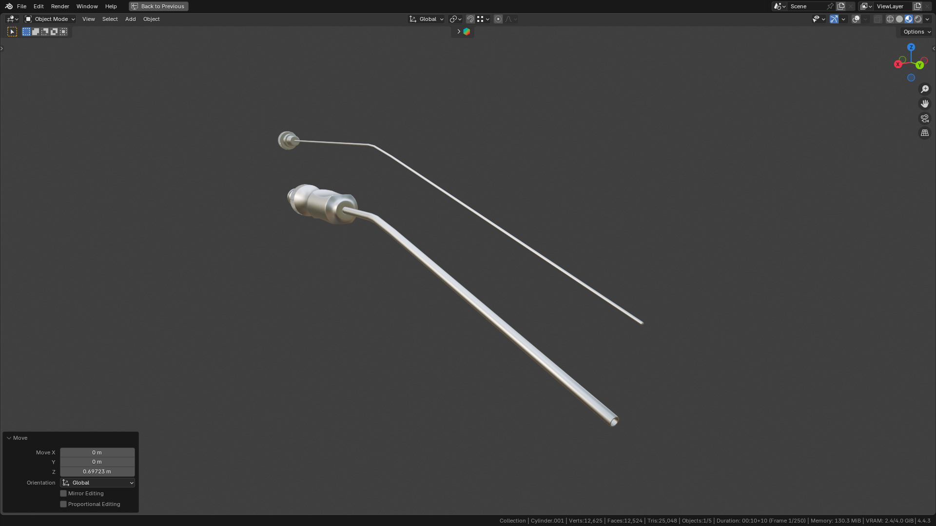Click the Z axis on navigation gizmo

click(911, 47)
